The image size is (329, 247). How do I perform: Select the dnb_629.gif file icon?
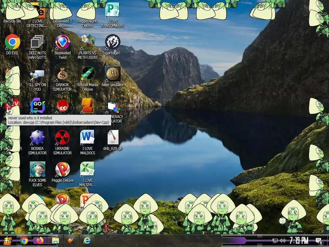(x=113, y=140)
